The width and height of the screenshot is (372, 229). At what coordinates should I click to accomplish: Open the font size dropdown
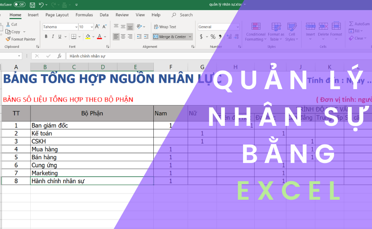pyautogui.click(x=92, y=27)
